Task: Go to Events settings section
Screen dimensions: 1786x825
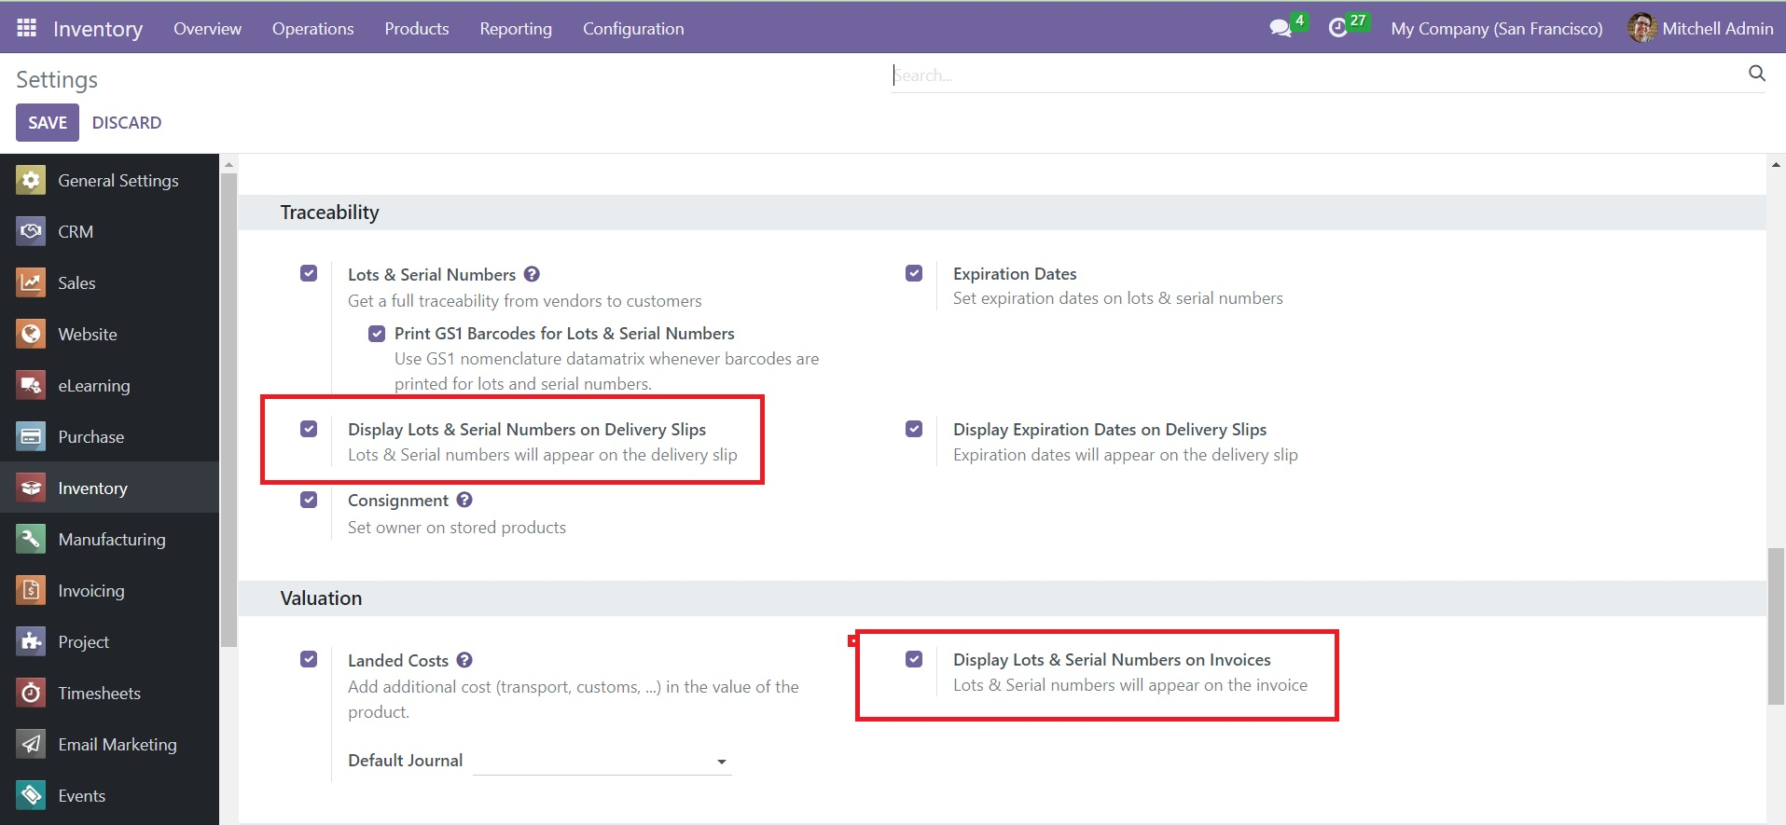Action: point(110,795)
